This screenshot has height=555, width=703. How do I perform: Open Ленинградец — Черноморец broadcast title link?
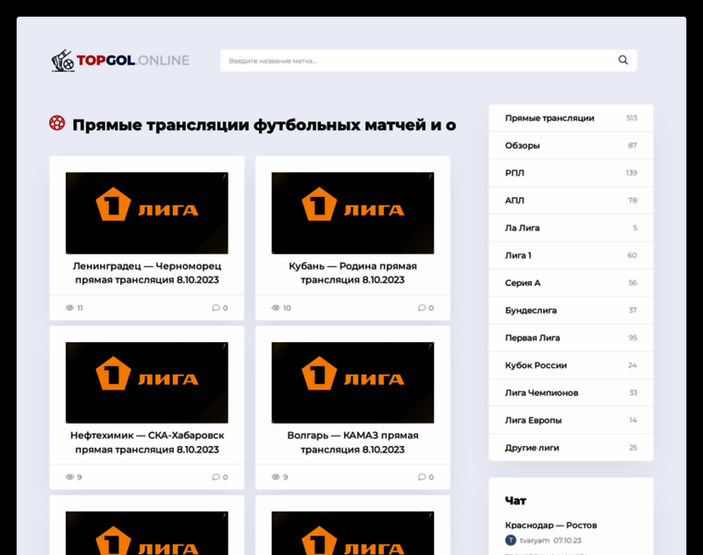click(146, 273)
